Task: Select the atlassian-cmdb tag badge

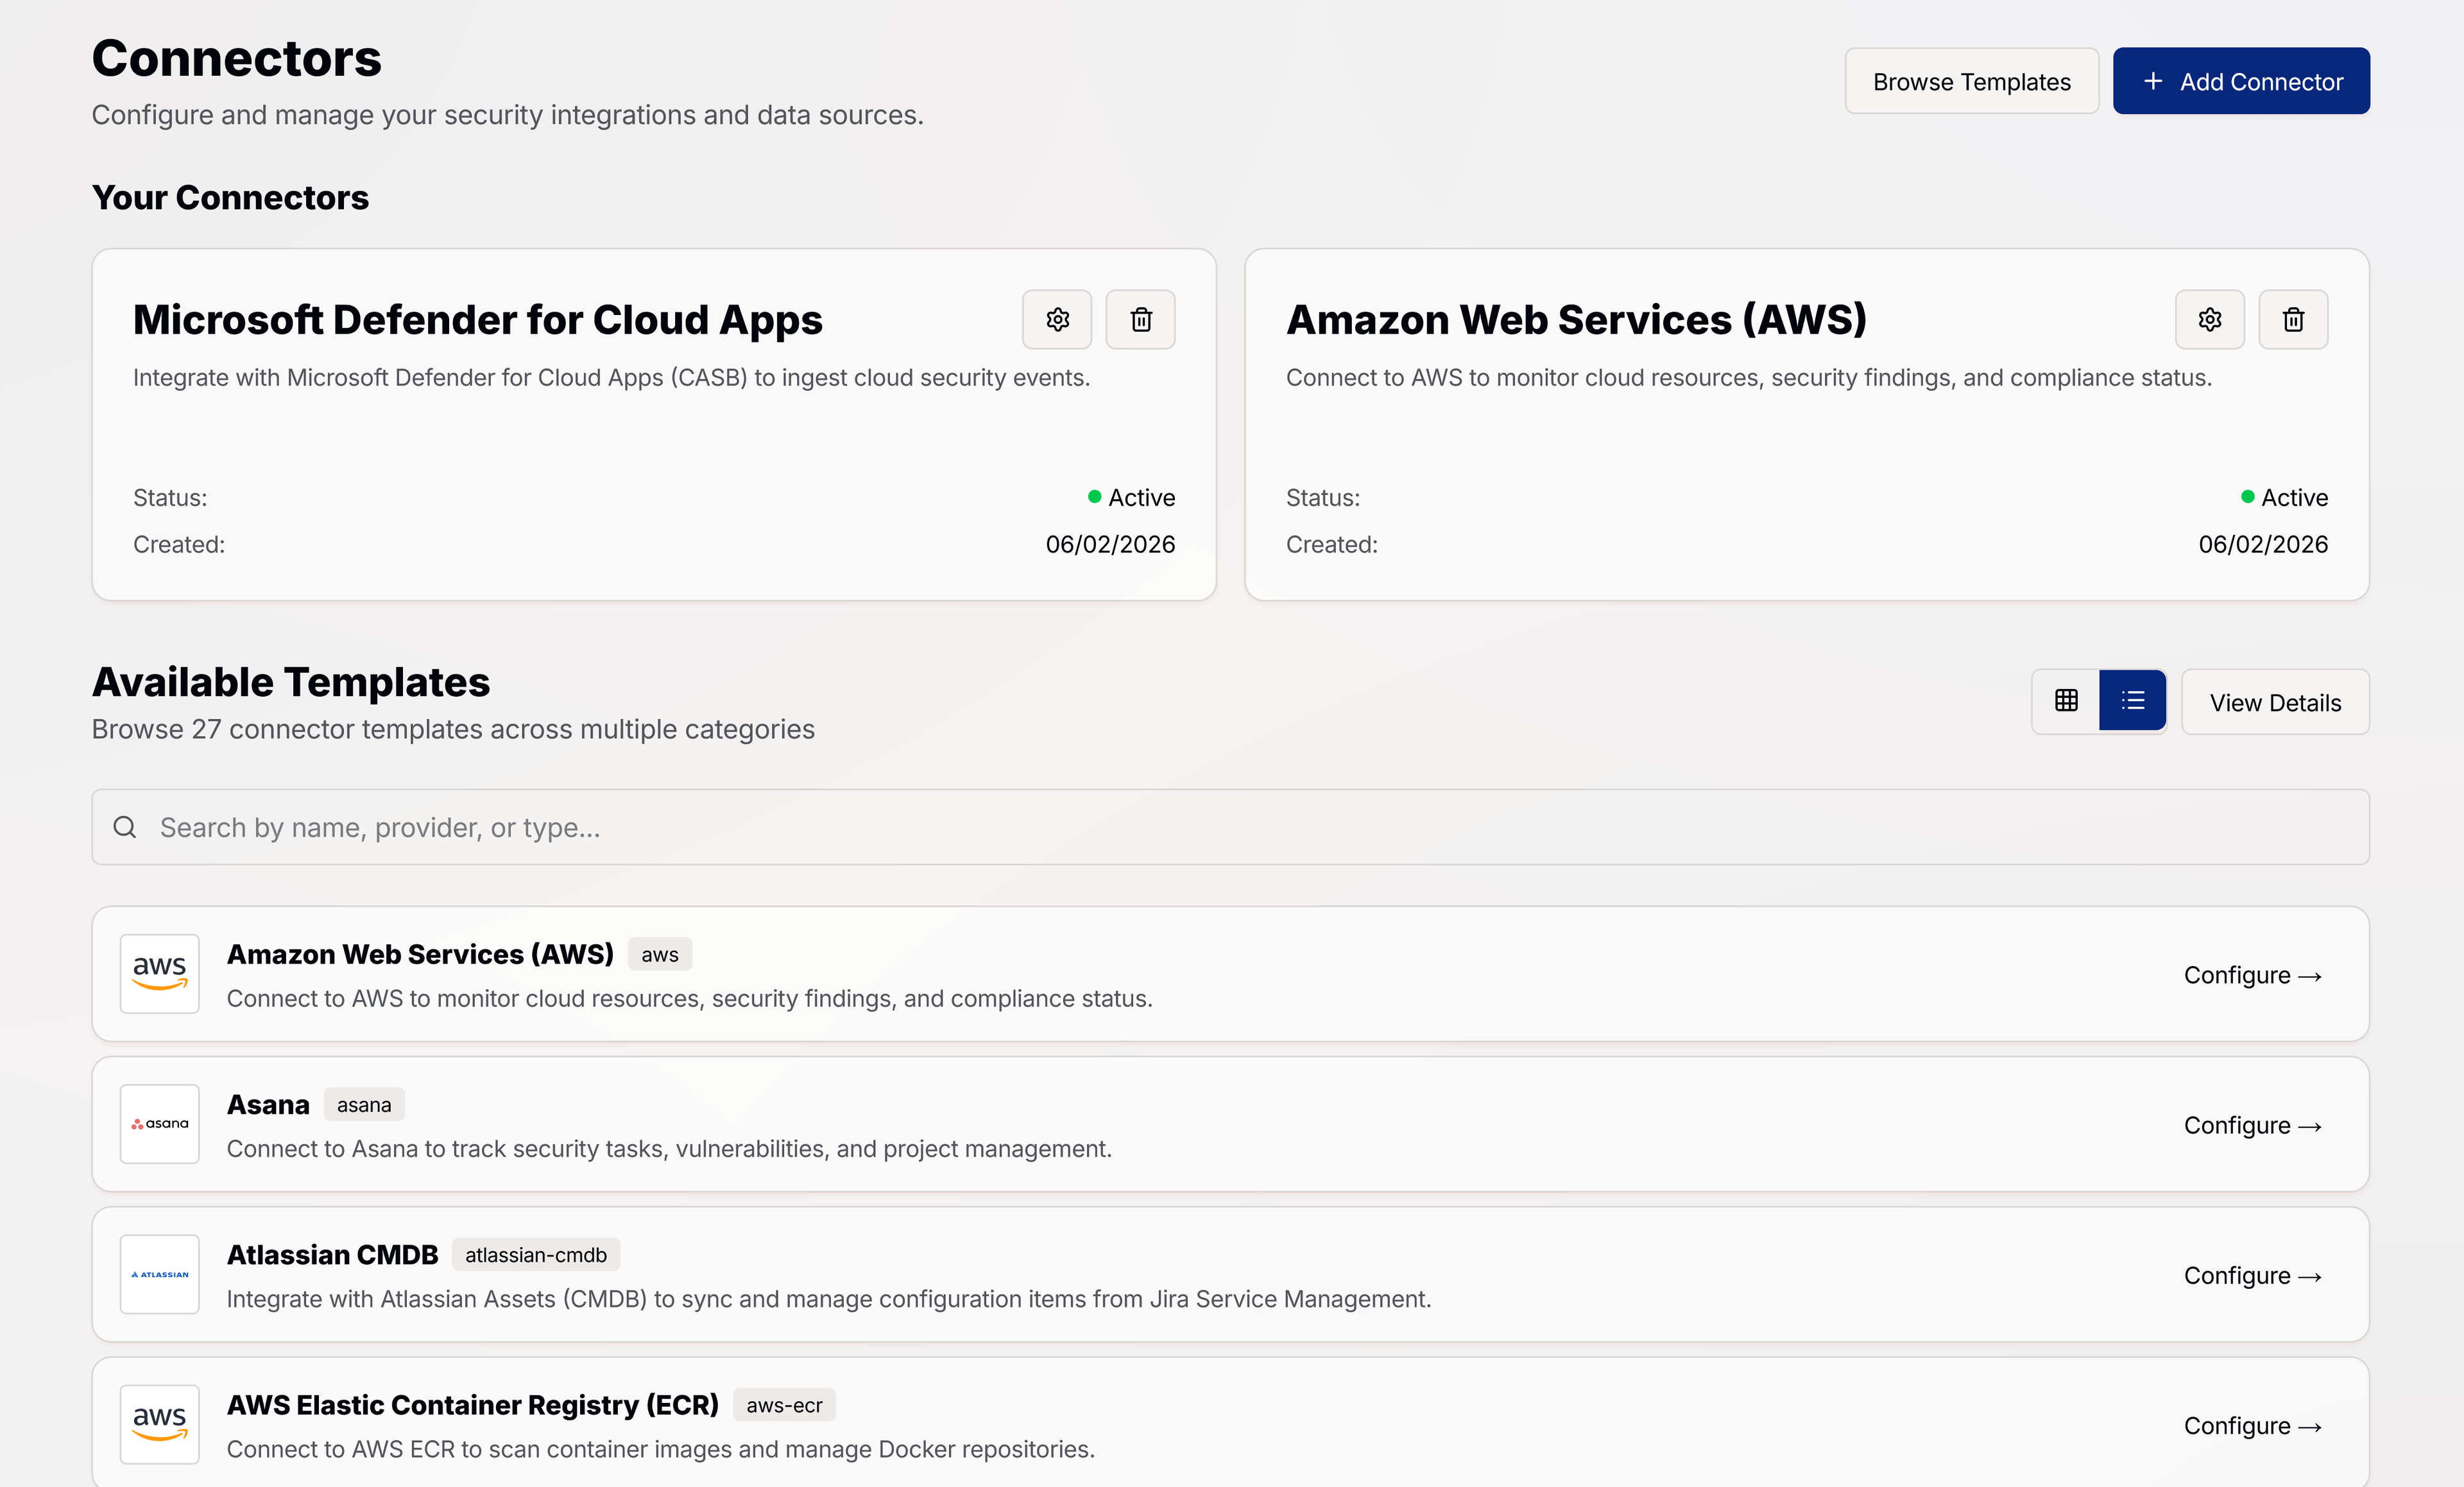Action: click(535, 1254)
